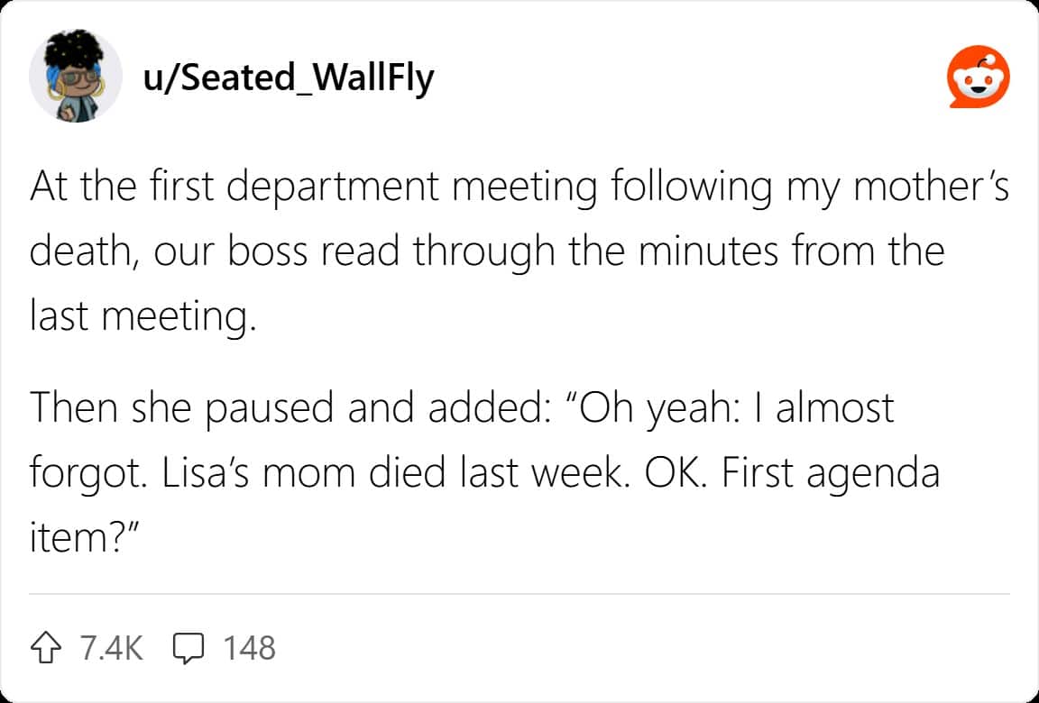Click the line starting "At the first department"
The width and height of the screenshot is (1039, 703).
click(519, 187)
